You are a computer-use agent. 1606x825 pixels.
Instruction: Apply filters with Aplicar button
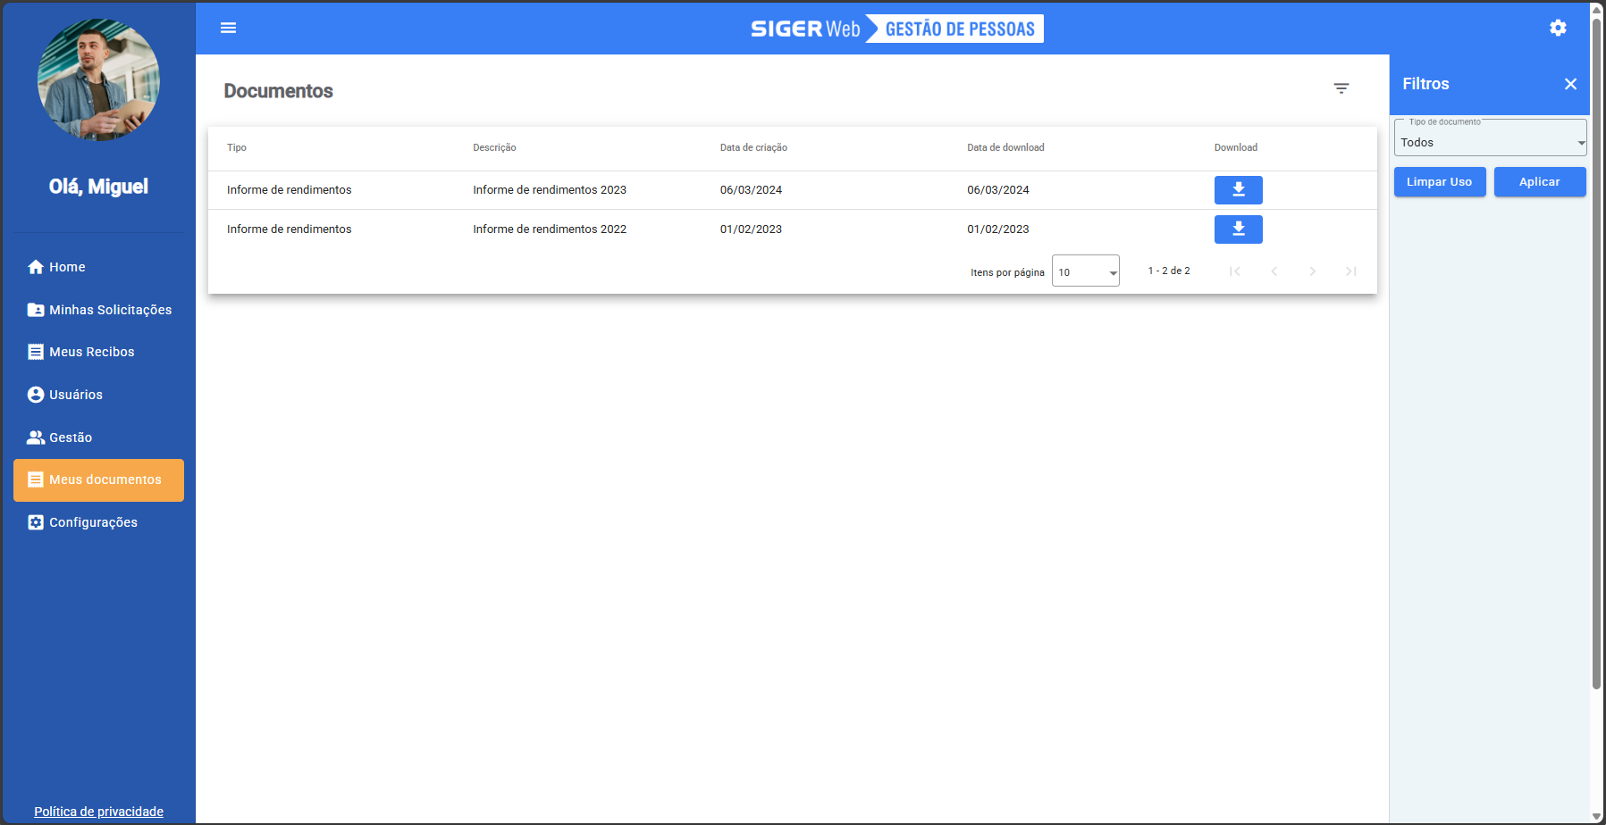(1540, 182)
